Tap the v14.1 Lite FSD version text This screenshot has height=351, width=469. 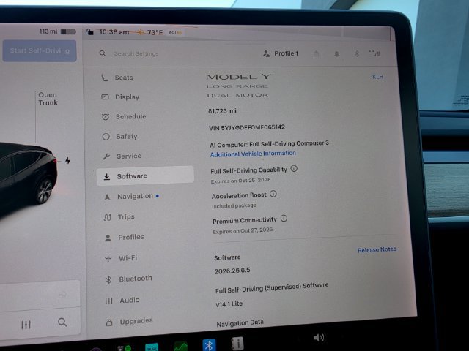pyautogui.click(x=229, y=304)
